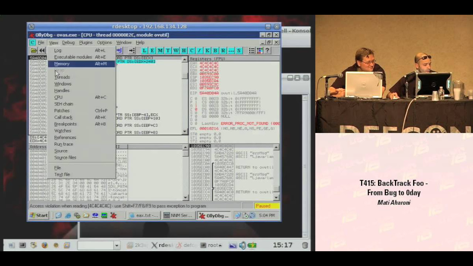Click the question mark help toolbar icon
Image resolution: width=473 pixels, height=266 pixels.
click(x=267, y=51)
